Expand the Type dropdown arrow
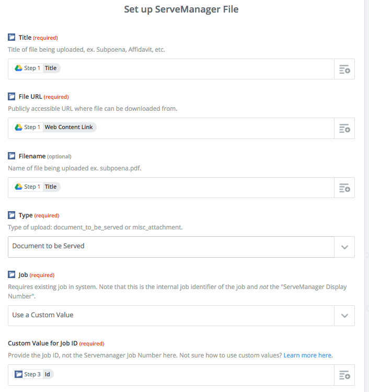The height and width of the screenshot is (392, 369). click(344, 247)
